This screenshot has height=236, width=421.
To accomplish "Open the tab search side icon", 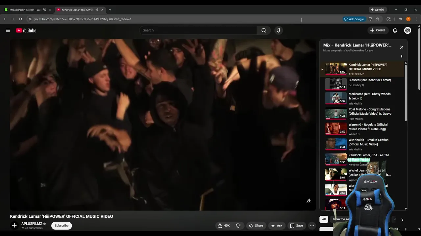I will pyautogui.click(x=388, y=19).
